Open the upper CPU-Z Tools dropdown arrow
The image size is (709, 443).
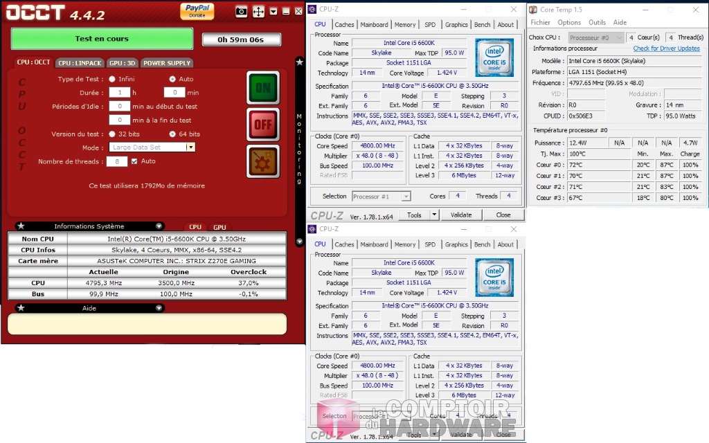[x=434, y=215]
